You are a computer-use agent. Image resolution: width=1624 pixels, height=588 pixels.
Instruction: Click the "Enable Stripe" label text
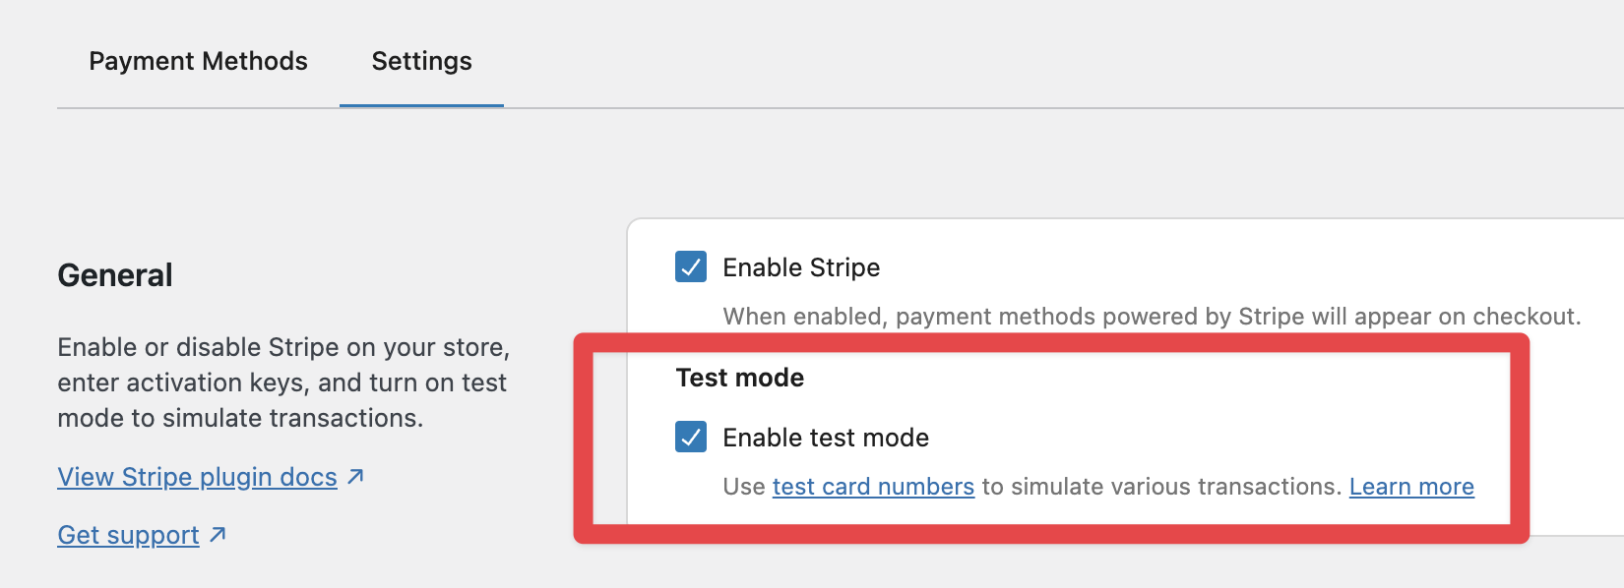tap(801, 267)
